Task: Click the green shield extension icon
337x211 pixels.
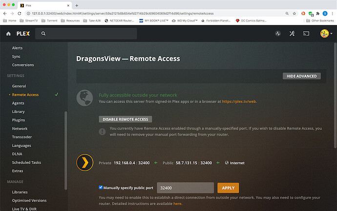Action: tap(311, 14)
